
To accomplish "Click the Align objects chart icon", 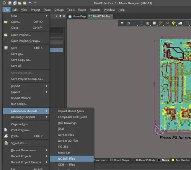I will pyautogui.click(x=148, y=23).
